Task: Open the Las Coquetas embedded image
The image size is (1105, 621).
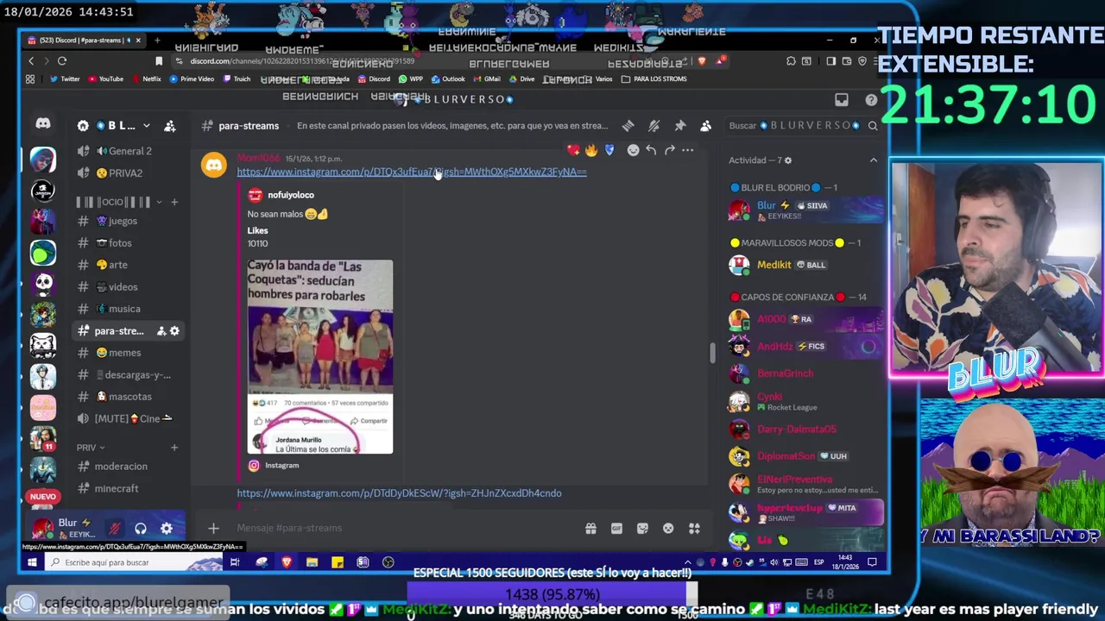Action: (320, 356)
